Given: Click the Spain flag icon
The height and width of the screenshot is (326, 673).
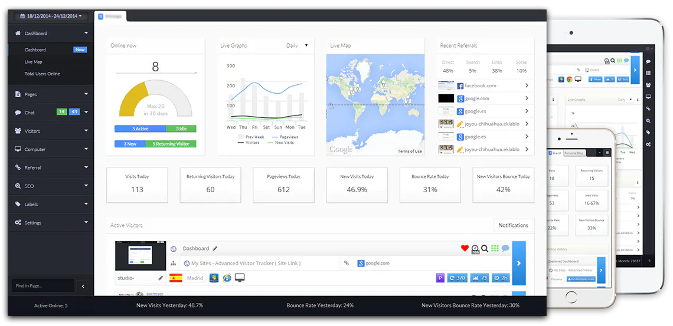Looking at the screenshot, I should [x=176, y=278].
